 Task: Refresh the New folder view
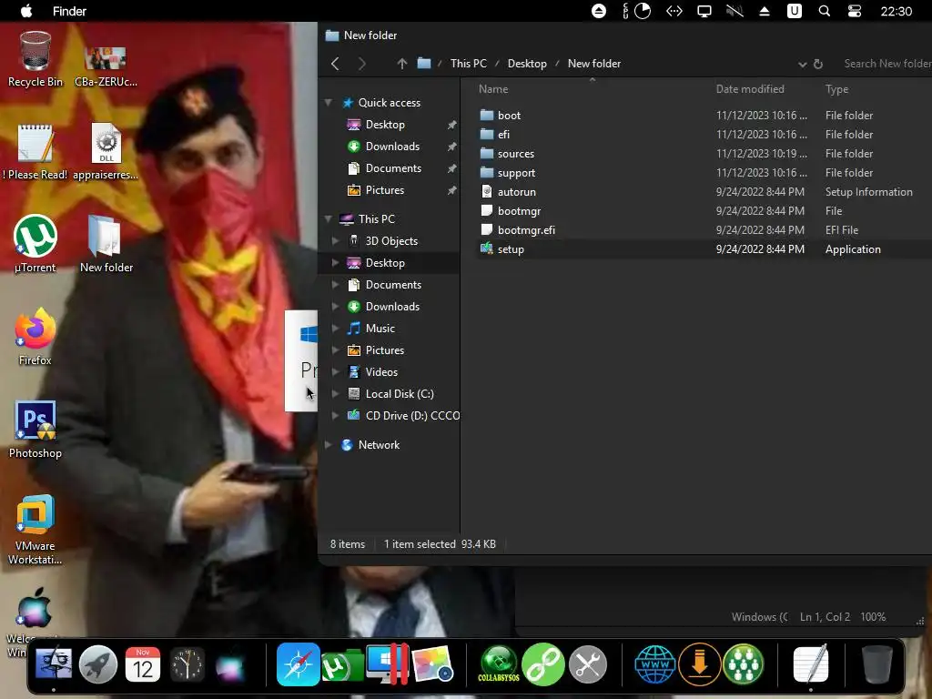(818, 65)
